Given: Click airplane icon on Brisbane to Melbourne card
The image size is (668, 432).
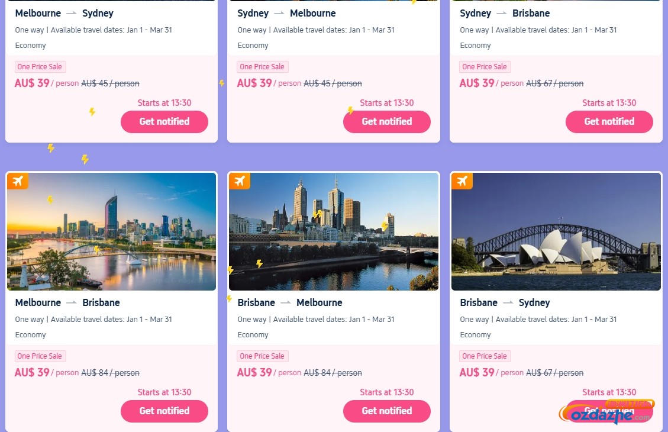Looking at the screenshot, I should 240,181.
